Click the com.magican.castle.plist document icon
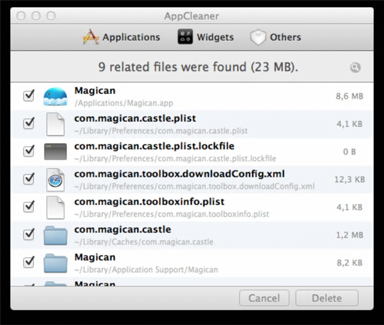 55,124
